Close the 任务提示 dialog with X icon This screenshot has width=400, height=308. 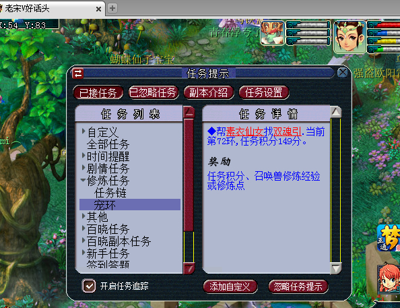[342, 73]
